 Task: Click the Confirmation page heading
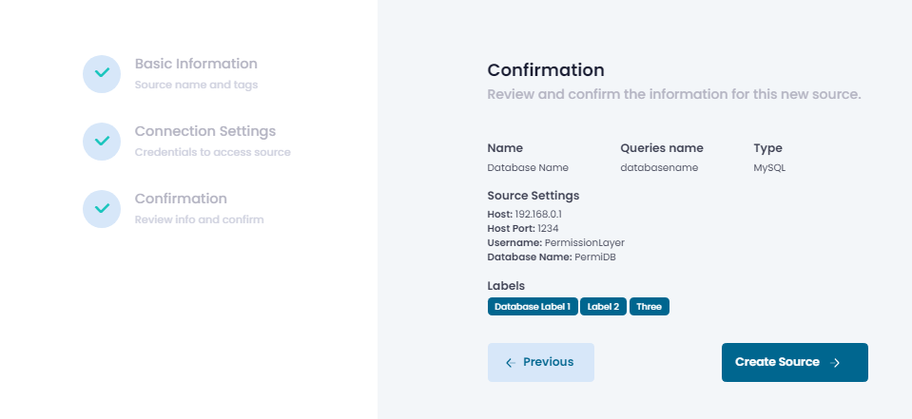tap(546, 70)
